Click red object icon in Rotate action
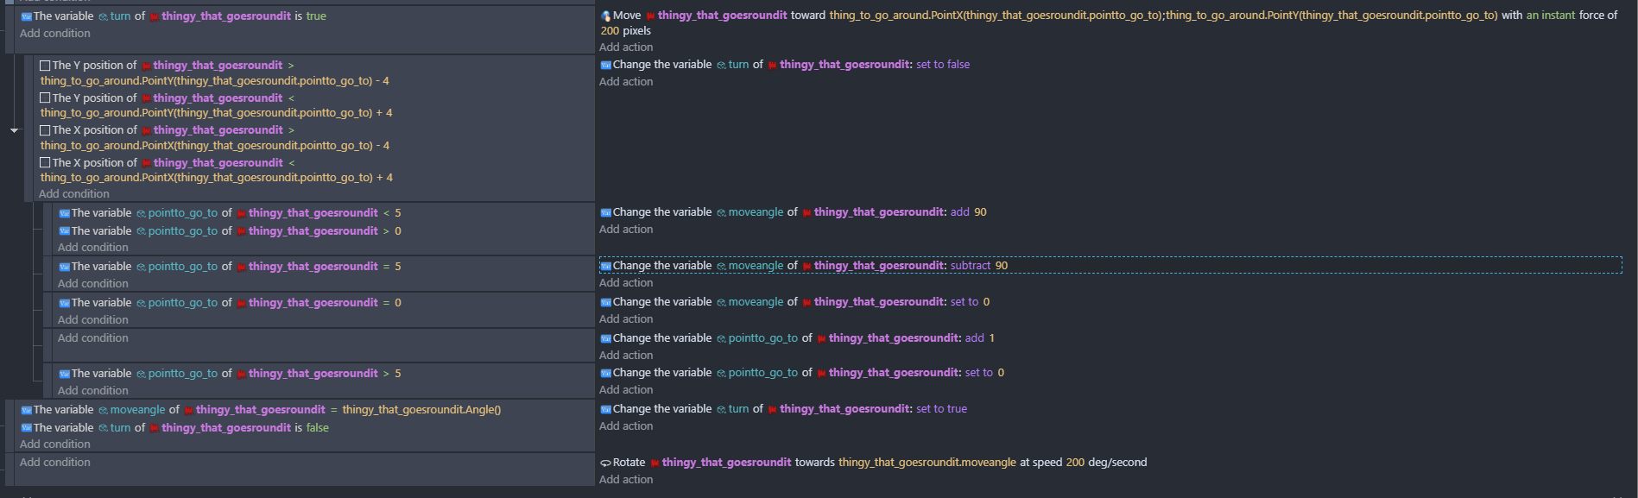Image resolution: width=1638 pixels, height=498 pixels. pos(655,463)
